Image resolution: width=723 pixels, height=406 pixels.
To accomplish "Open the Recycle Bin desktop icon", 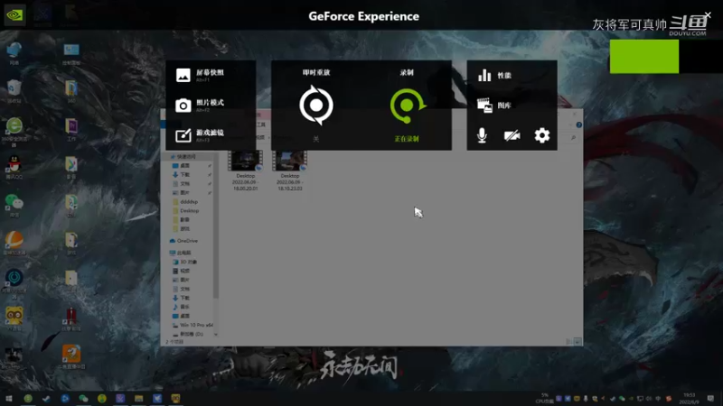I will (14, 91).
